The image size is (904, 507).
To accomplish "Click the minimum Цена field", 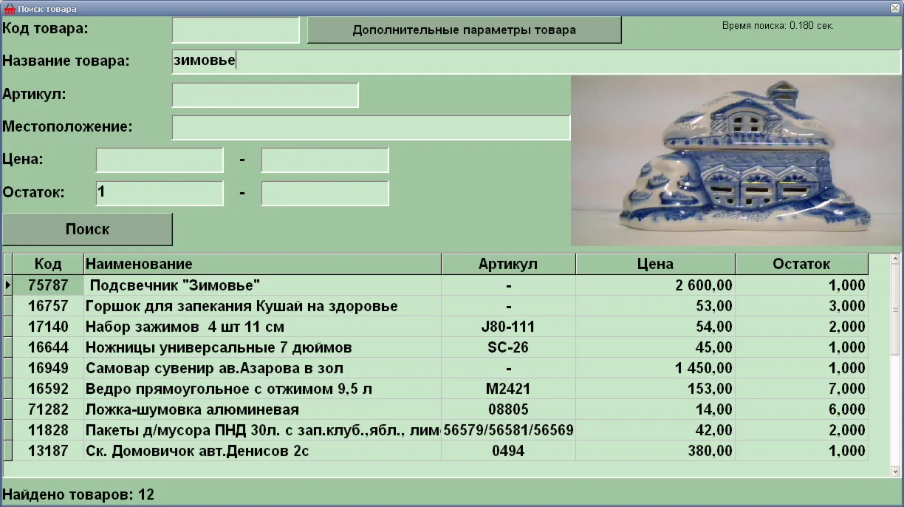I will pyautogui.click(x=160, y=160).
